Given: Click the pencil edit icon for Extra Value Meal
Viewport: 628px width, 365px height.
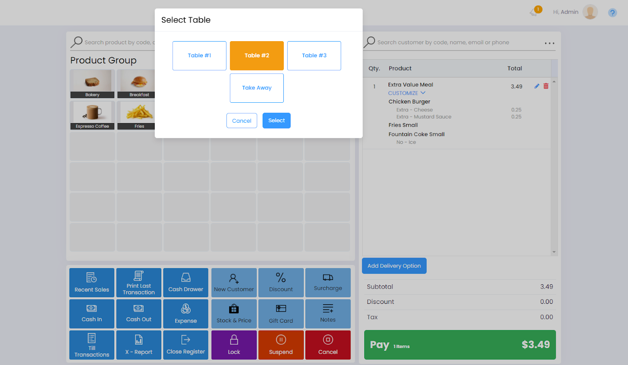Looking at the screenshot, I should pyautogui.click(x=537, y=86).
